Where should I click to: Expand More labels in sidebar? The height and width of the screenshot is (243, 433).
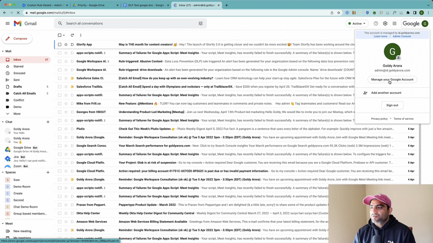[17, 114]
